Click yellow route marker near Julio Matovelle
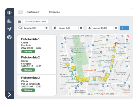The width and height of the screenshot is (138, 107). pos(114,51)
